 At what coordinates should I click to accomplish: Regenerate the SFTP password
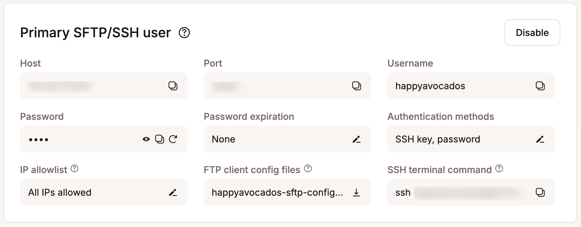click(x=173, y=139)
